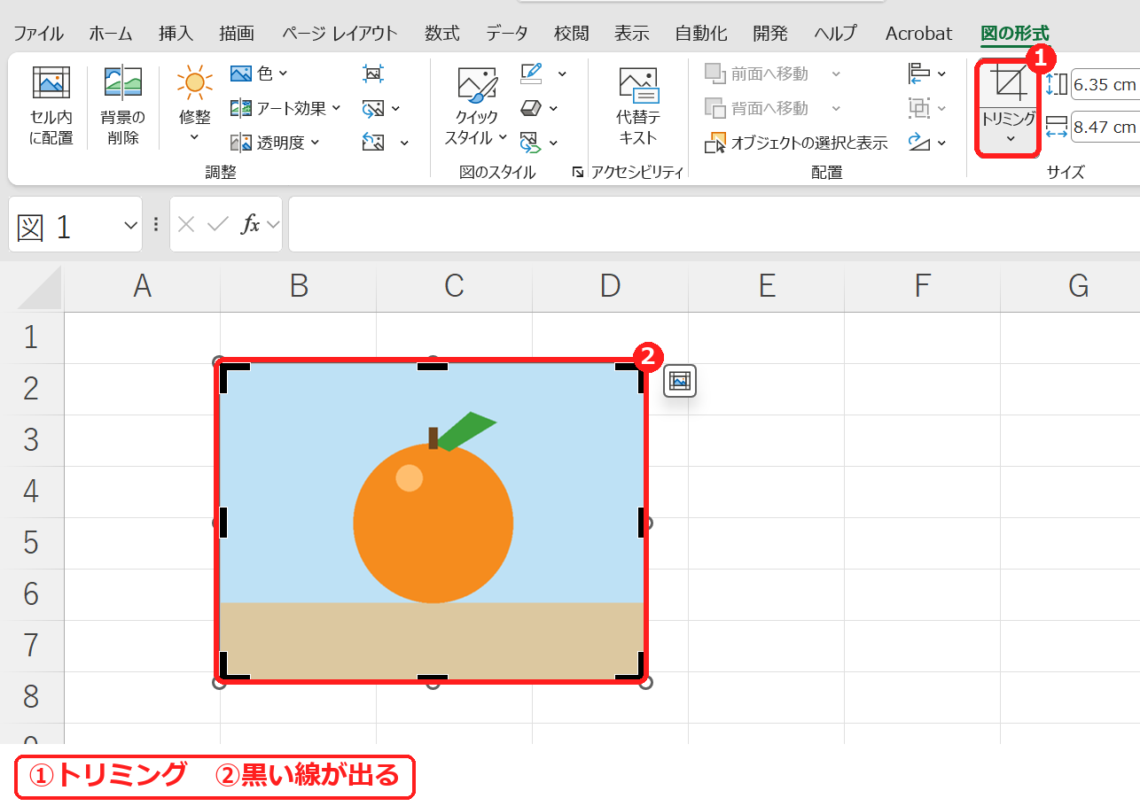Click the orange picture on the sheet
Image resolution: width=1140 pixels, height=806 pixels.
(433, 522)
